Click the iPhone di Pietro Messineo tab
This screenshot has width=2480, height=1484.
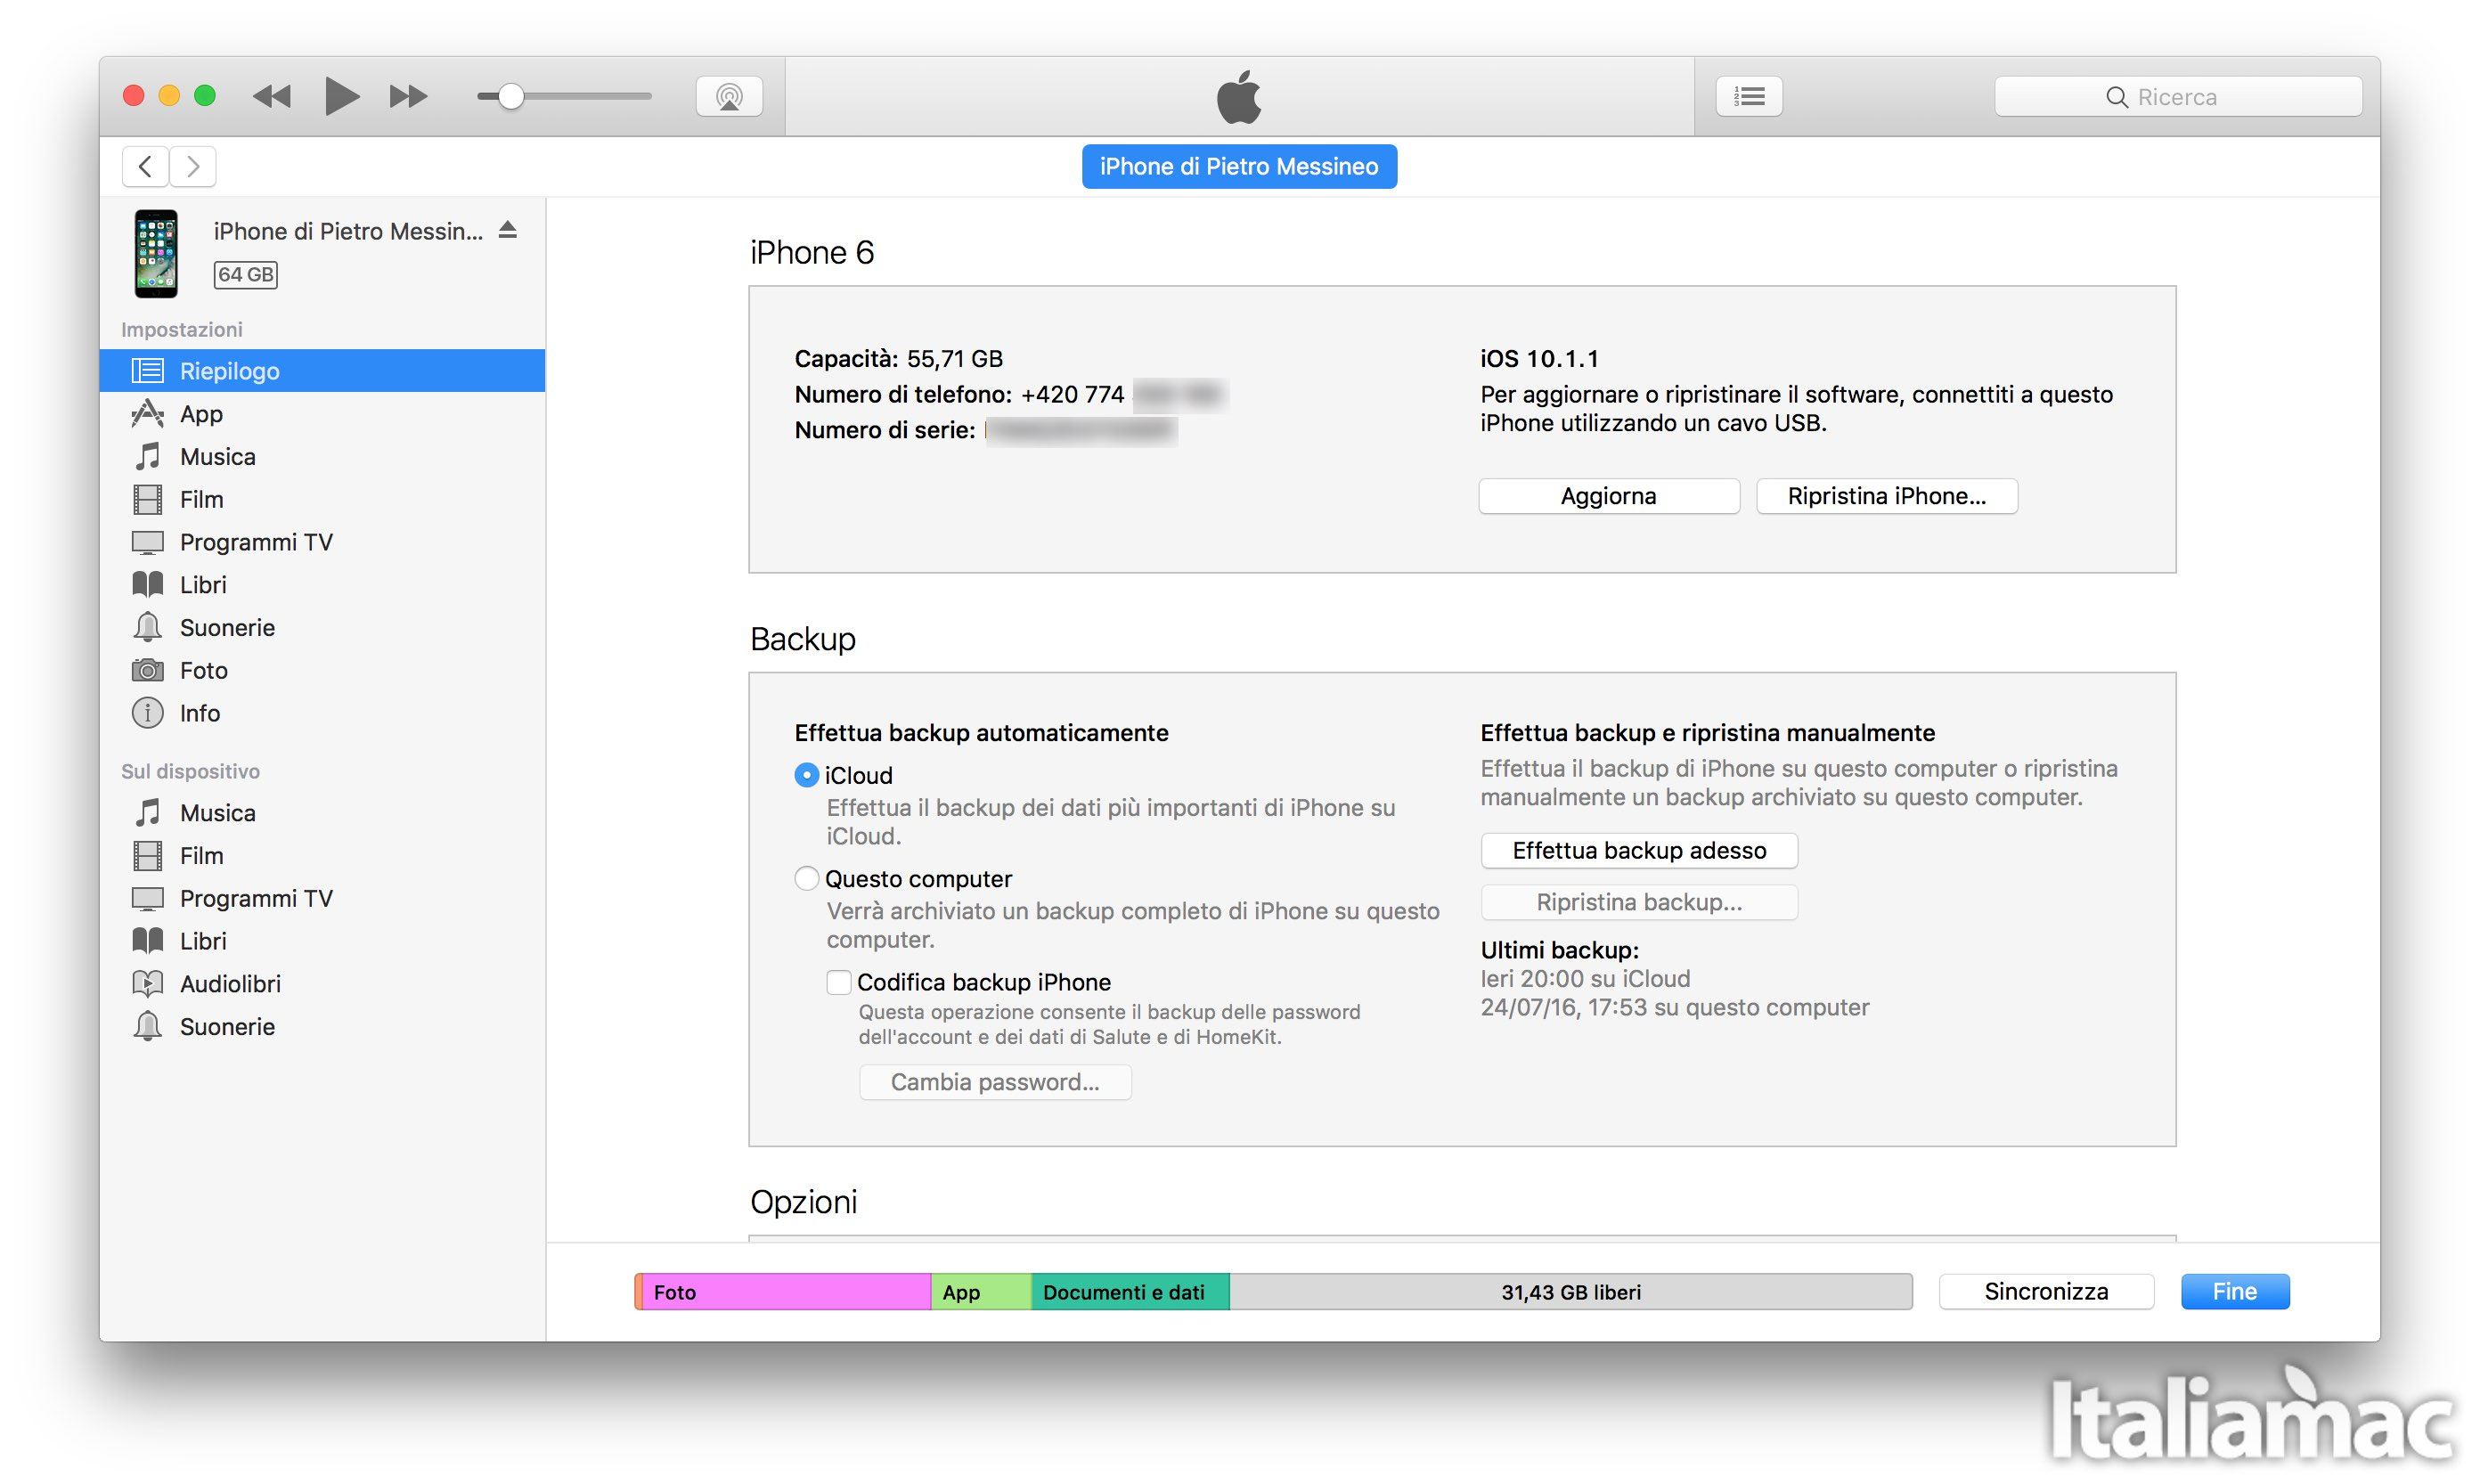(1239, 166)
